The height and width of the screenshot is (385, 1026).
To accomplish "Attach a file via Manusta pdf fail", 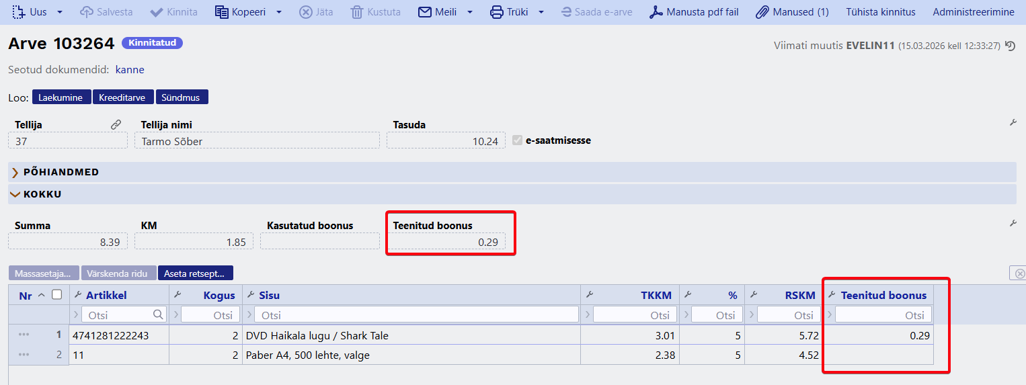I will click(x=694, y=12).
